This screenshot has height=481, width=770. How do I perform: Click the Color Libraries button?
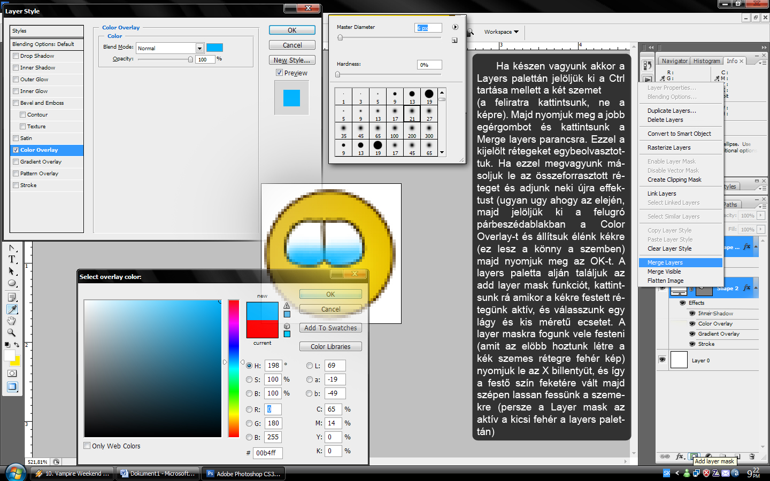pos(330,346)
